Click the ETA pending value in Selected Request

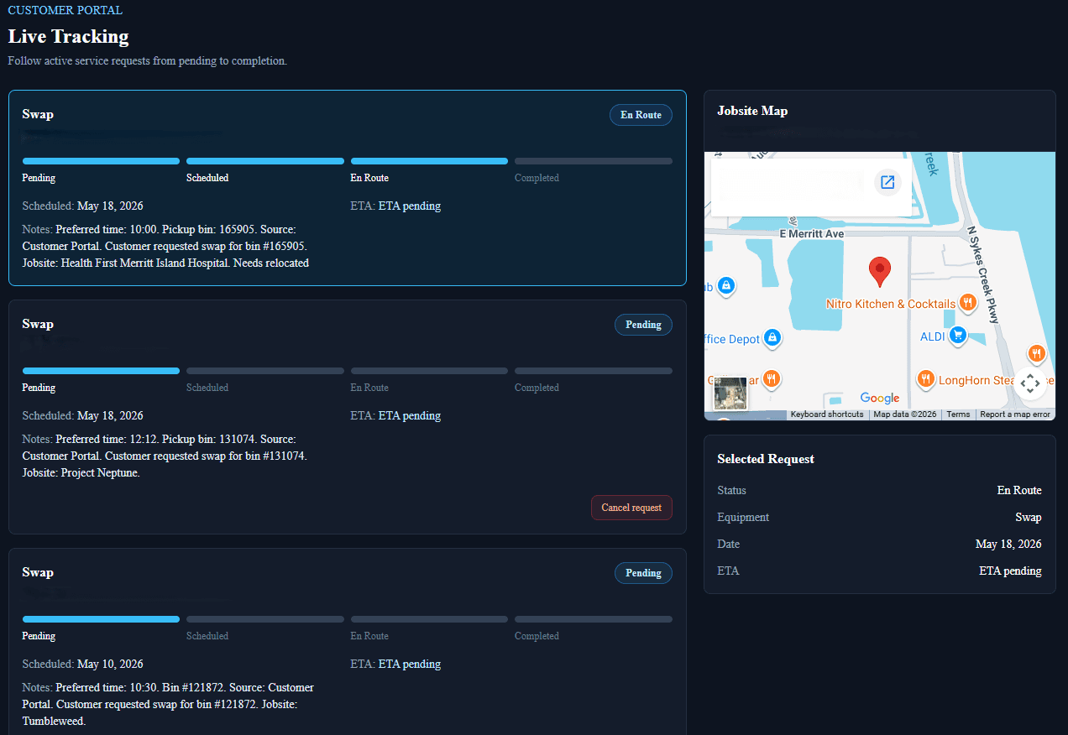click(x=1010, y=571)
